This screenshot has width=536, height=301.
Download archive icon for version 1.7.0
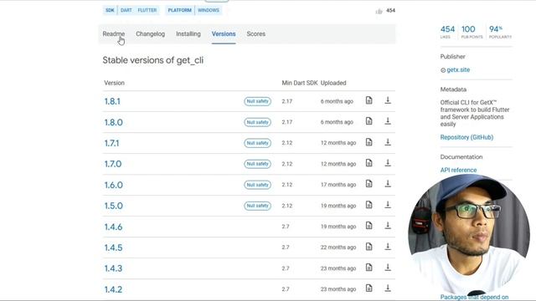point(388,163)
